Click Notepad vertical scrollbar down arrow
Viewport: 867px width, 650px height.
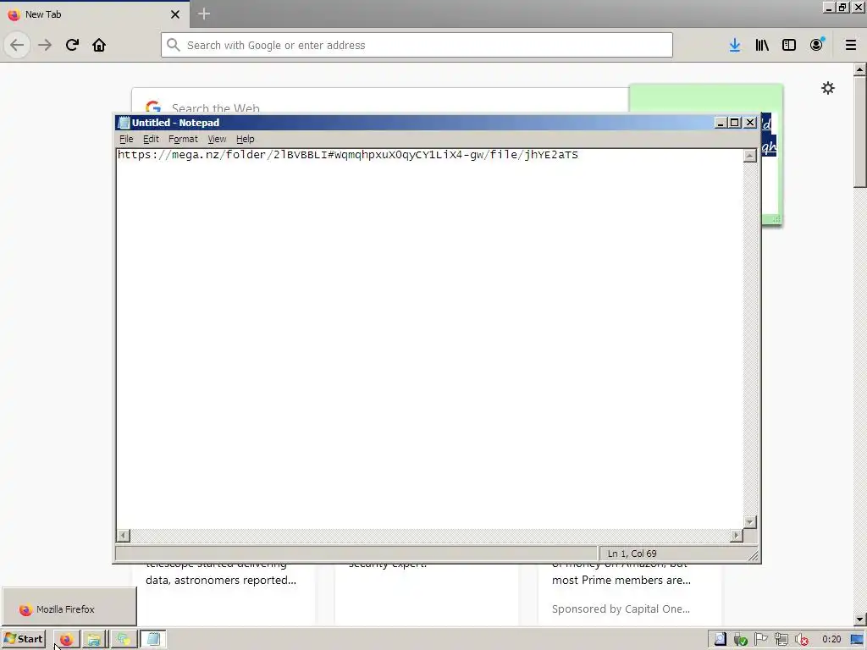[750, 521]
